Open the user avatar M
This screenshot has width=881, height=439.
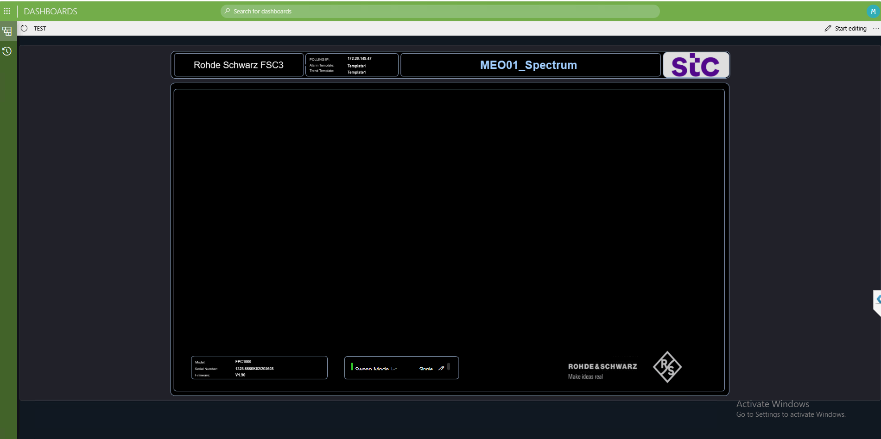pos(873,11)
